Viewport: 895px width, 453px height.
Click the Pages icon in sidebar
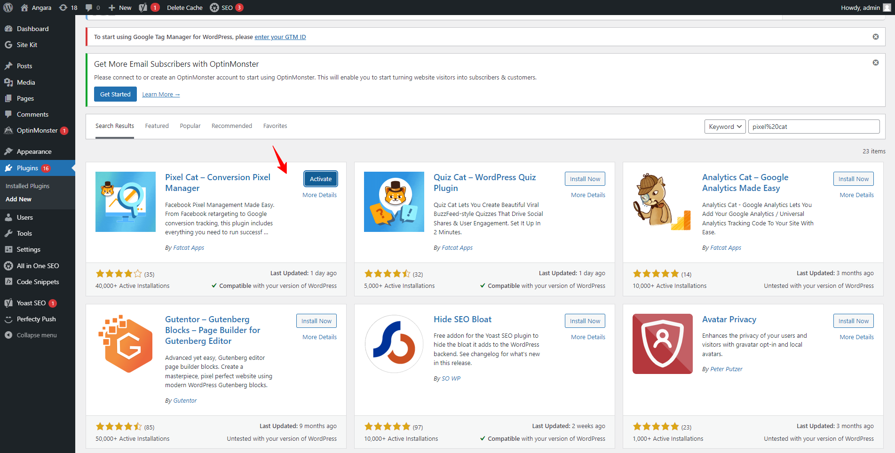coord(8,98)
